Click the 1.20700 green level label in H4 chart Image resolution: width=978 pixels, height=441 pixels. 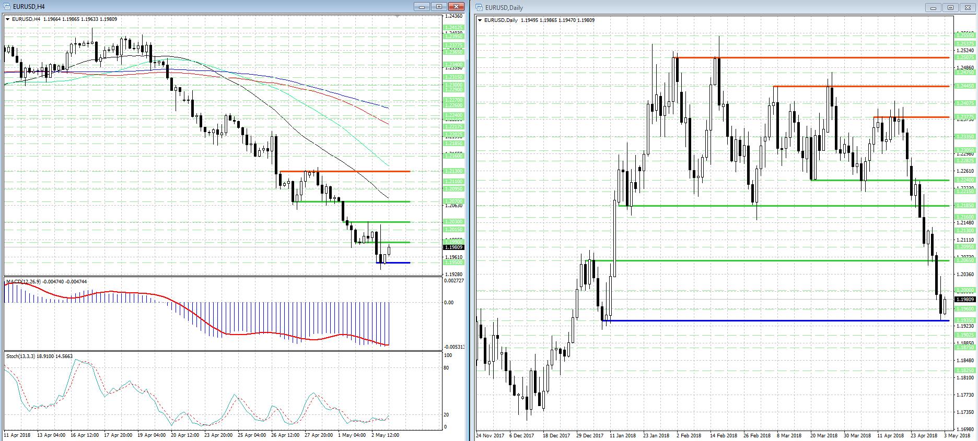point(453,201)
